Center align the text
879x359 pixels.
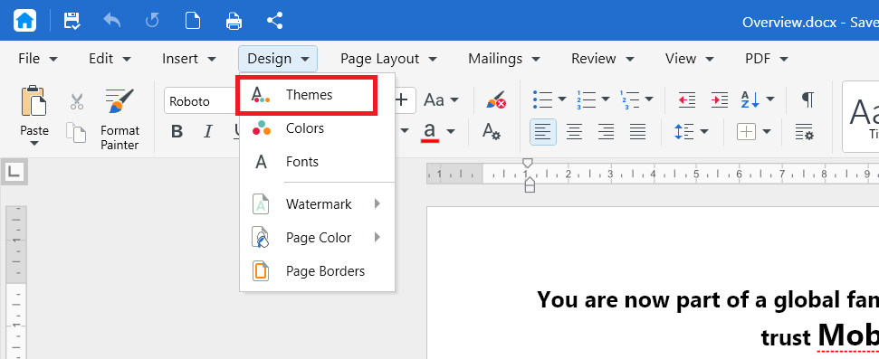[x=574, y=132]
